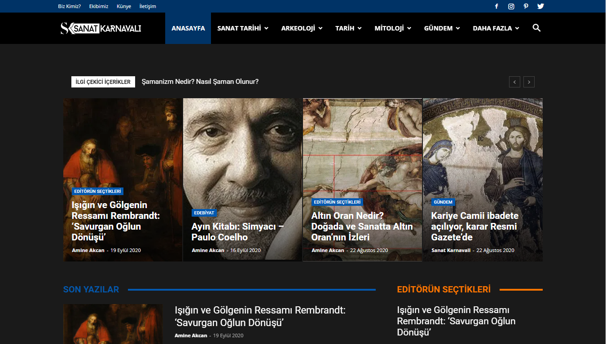Image resolution: width=606 pixels, height=344 pixels.
Task: Expand the Mitoloji menu
Action: coord(393,28)
